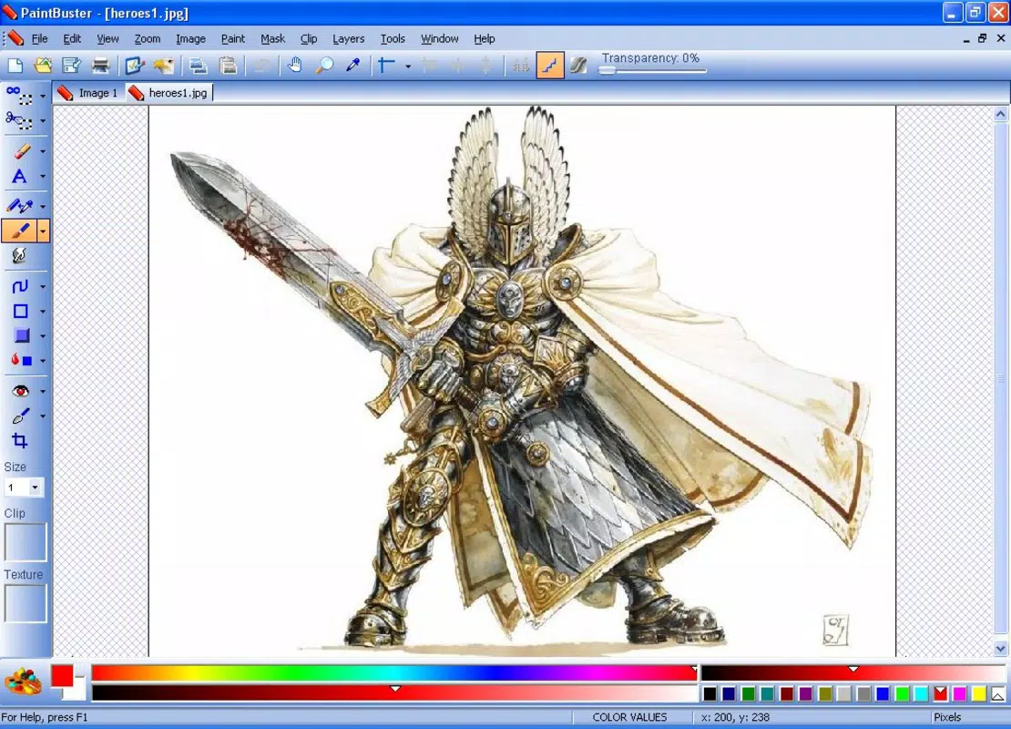Switch to the heroes1.jpg tab
The width and height of the screenshot is (1011, 729).
click(x=168, y=93)
